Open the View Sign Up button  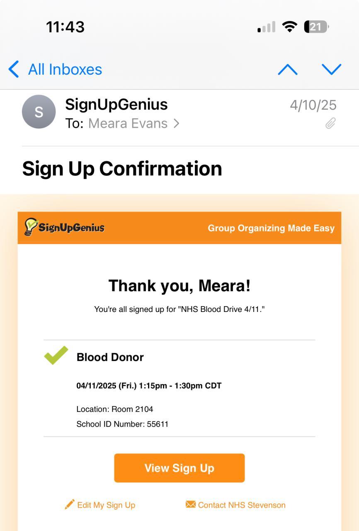[x=179, y=468]
